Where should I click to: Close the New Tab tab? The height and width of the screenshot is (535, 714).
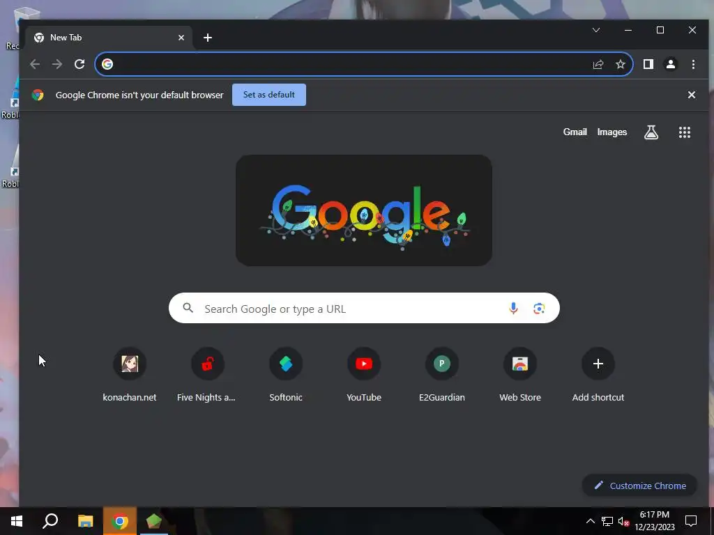(x=181, y=38)
